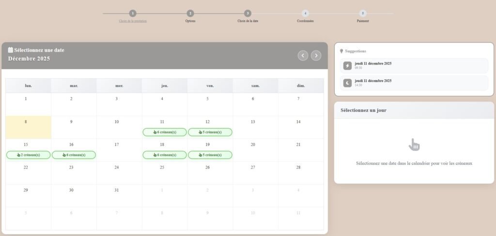Image resolution: width=496 pixels, height=236 pixels.
Task: Select the 6 créneau(x) badge on December 11
Action: coord(165,132)
